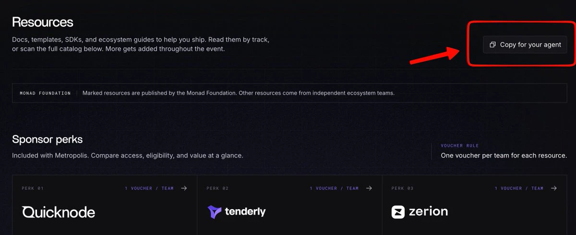The image size is (576, 235).
Task: Click the Voucher Rule label
Action: tap(461, 145)
